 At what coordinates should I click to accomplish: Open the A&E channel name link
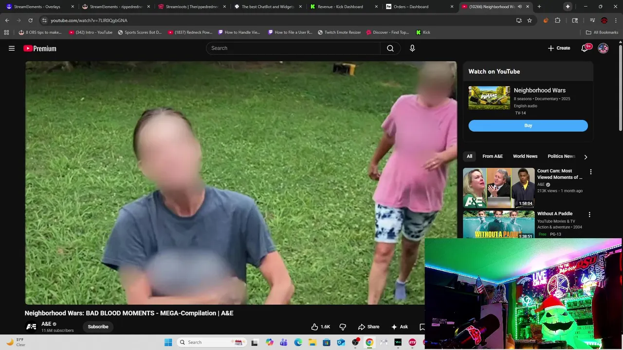pos(46,324)
